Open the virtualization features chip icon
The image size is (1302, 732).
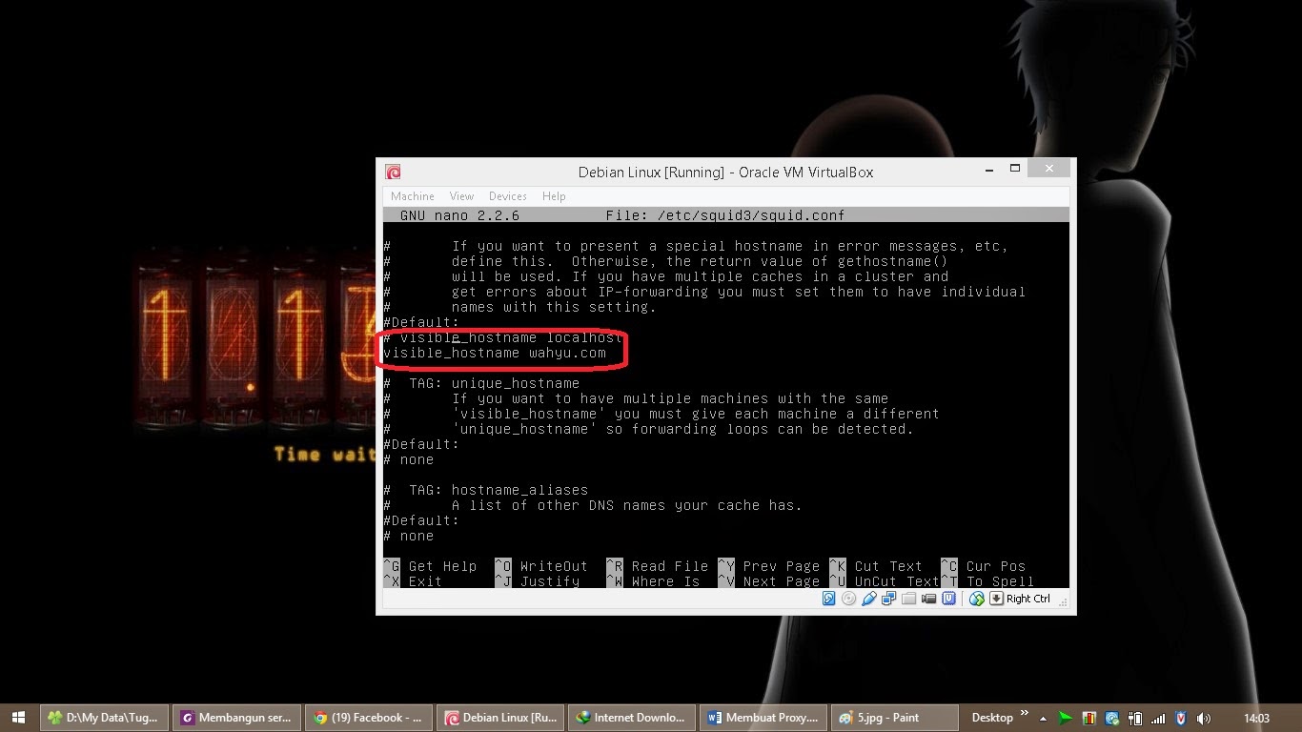coord(948,598)
